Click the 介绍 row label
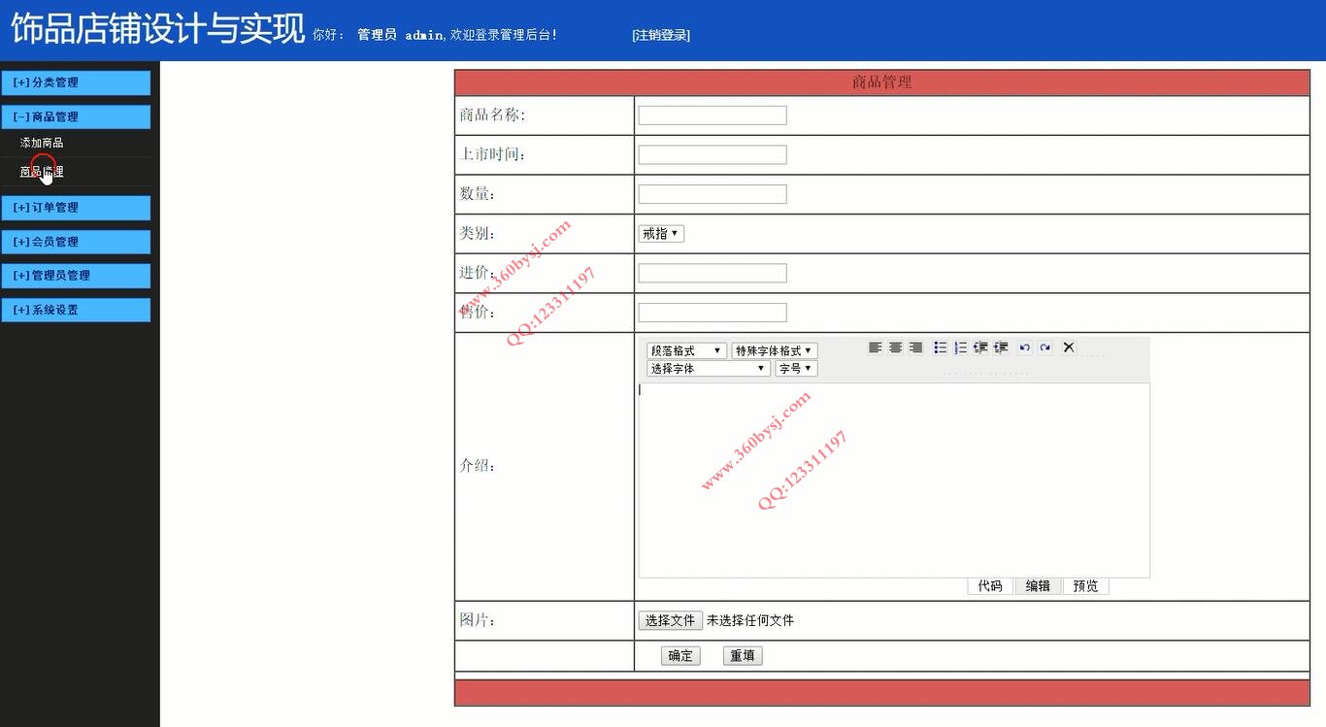This screenshot has width=1326, height=727. click(x=478, y=466)
